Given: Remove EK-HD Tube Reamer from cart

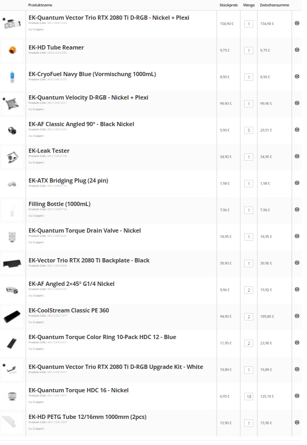Looking at the screenshot, I should click(x=297, y=50).
